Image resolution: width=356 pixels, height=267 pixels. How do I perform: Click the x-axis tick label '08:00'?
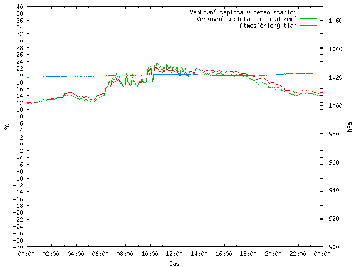(x=125, y=254)
